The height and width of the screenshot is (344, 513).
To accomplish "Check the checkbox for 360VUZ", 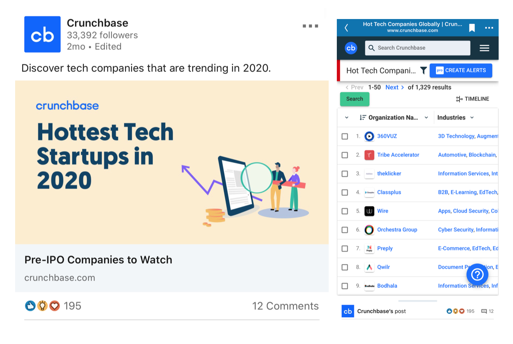I will tap(345, 136).
